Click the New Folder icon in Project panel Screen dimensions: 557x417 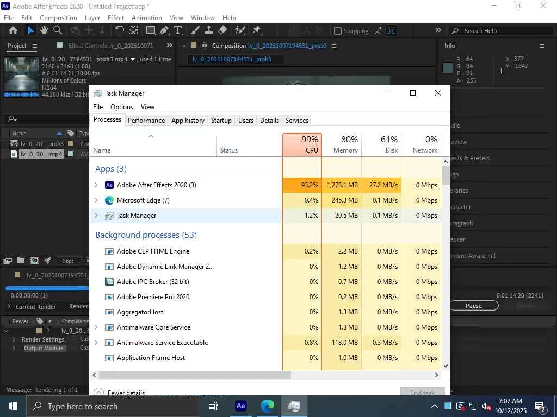[21, 261]
